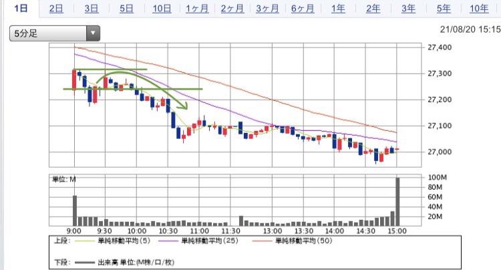Click the 14:30 time axis label

365,231
